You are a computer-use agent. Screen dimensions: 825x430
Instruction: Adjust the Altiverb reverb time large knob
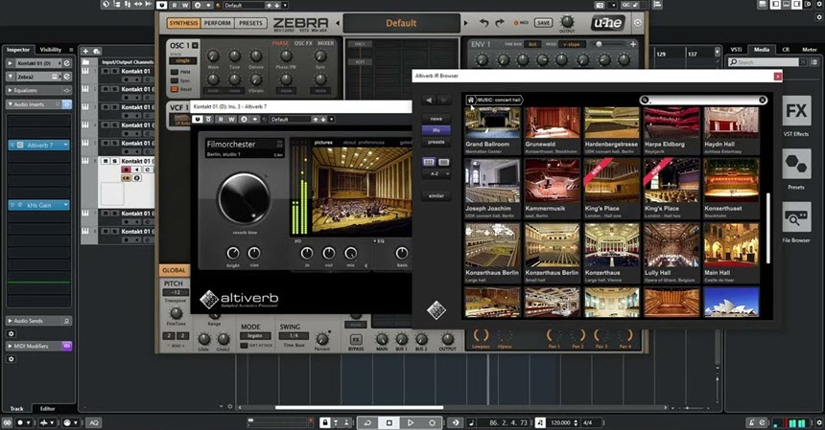(x=244, y=199)
